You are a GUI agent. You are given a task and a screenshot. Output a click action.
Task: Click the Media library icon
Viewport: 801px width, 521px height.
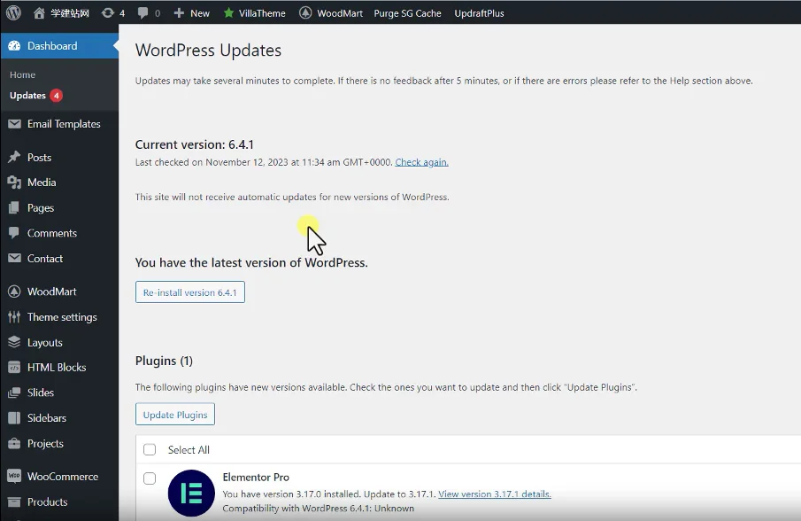pos(14,182)
